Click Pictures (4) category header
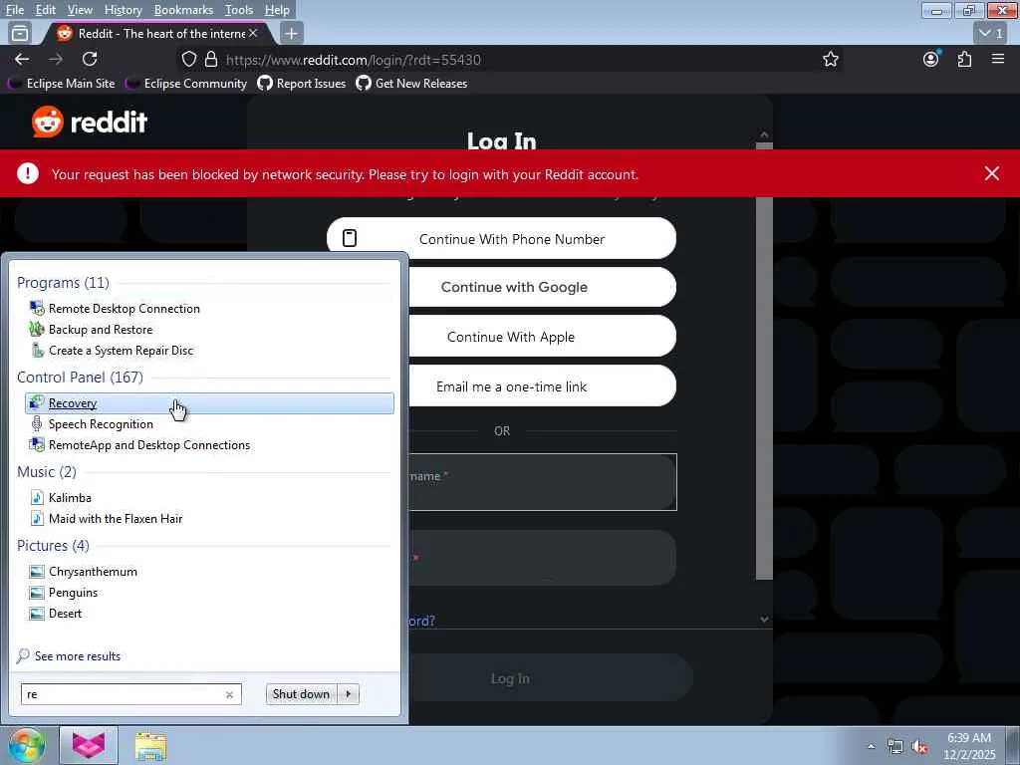The height and width of the screenshot is (765, 1020). (54, 545)
